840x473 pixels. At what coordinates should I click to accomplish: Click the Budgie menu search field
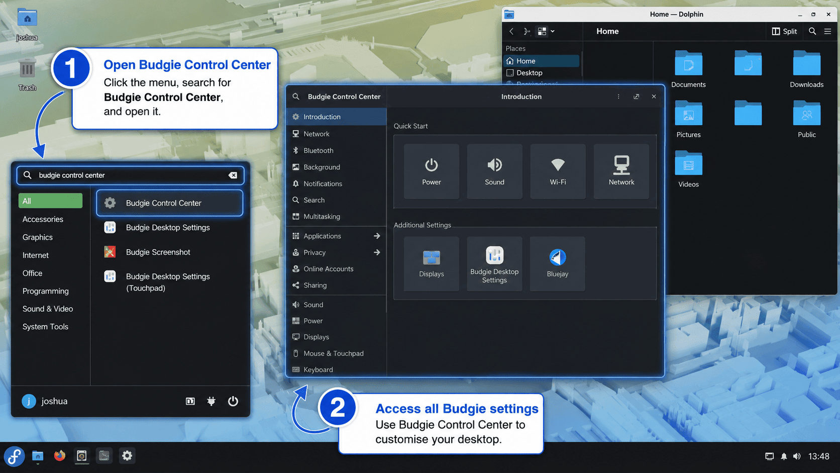(131, 175)
